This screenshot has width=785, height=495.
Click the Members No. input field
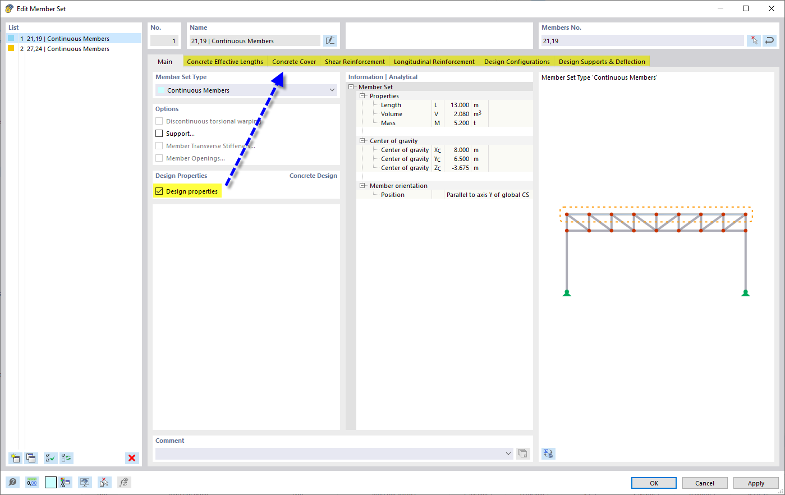pyautogui.click(x=642, y=40)
